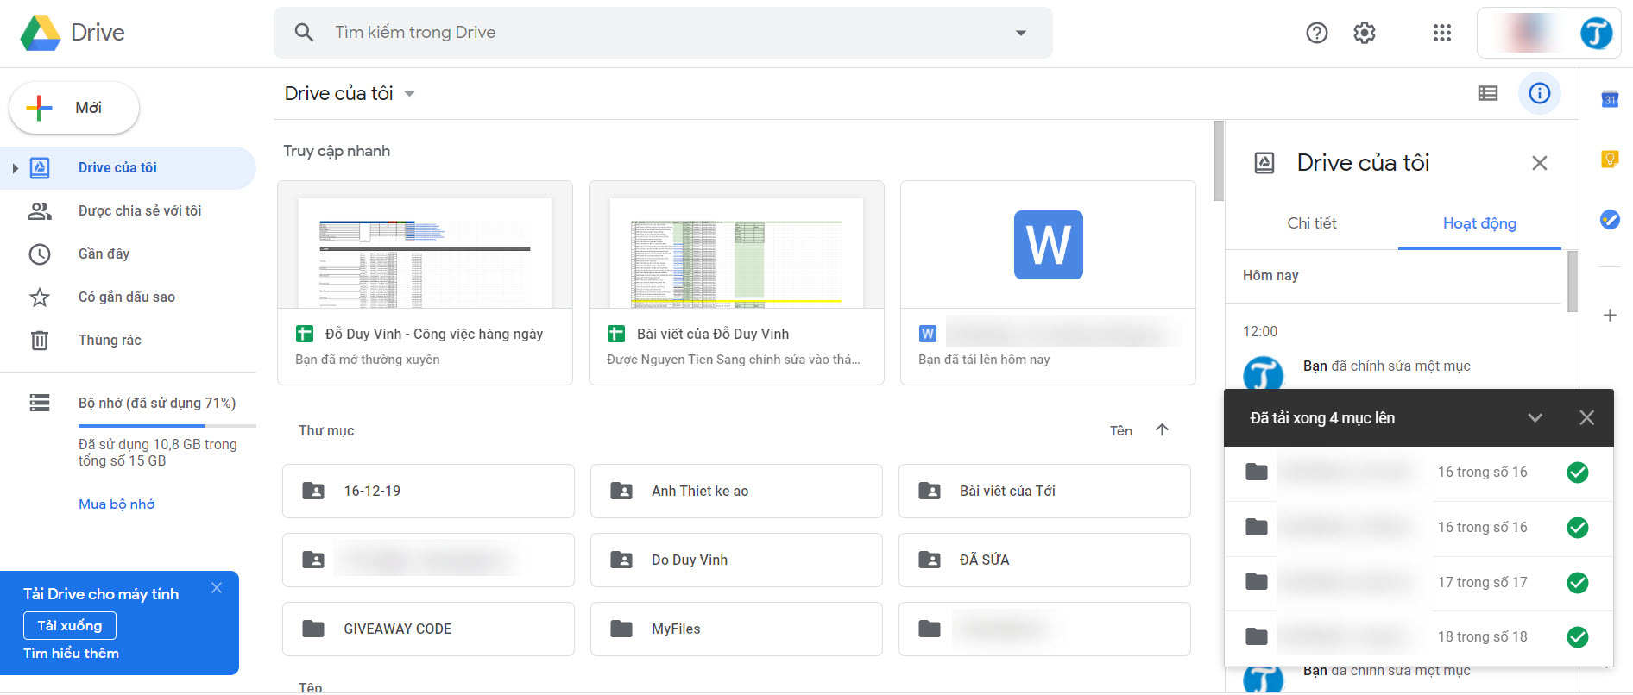Click the folder icon beside 18 trong số 18
Screen dimensions: 1633x695
(x=1257, y=637)
